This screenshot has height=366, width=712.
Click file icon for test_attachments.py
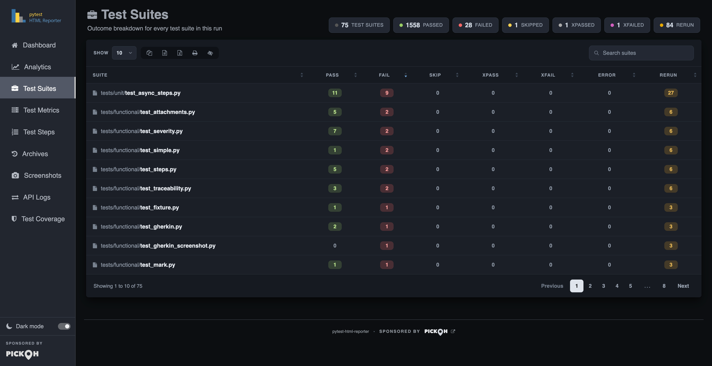95,112
